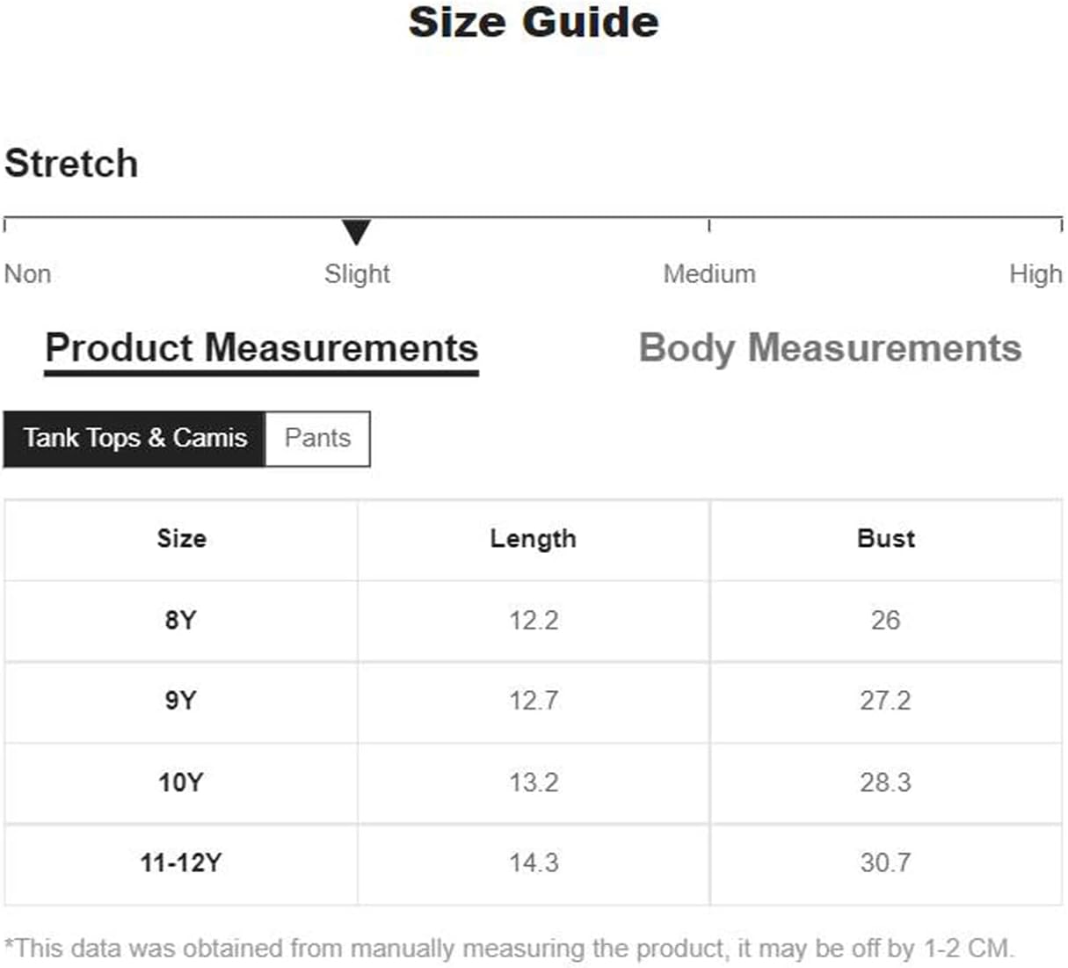The width and height of the screenshot is (1068, 968).
Task: Click the Slight stretch label
Action: 357,273
